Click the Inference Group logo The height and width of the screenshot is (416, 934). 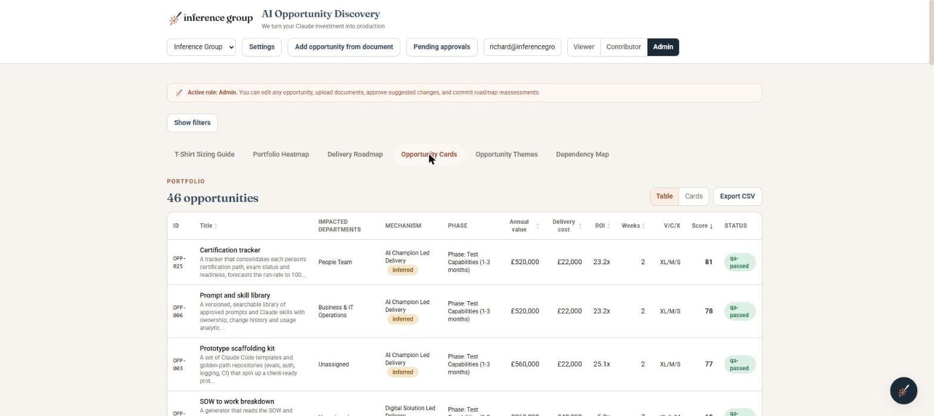[x=211, y=18]
